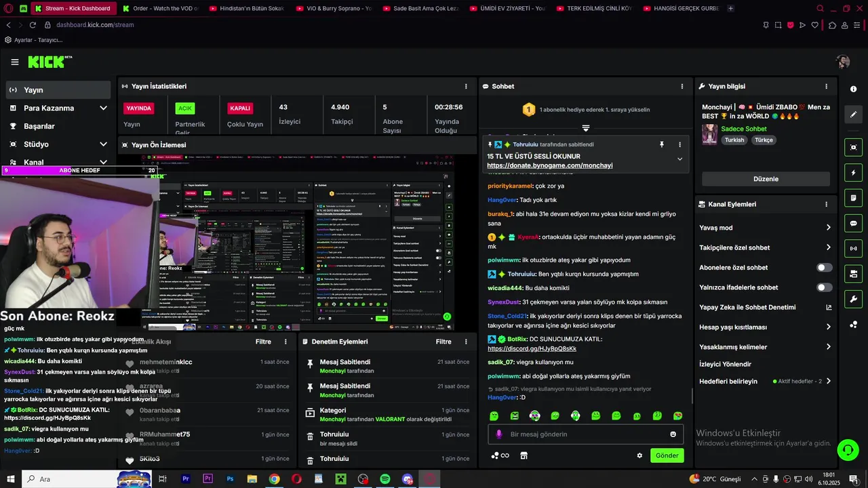Open Chrome from the taskbar
The image size is (868, 488).
pos(274,479)
